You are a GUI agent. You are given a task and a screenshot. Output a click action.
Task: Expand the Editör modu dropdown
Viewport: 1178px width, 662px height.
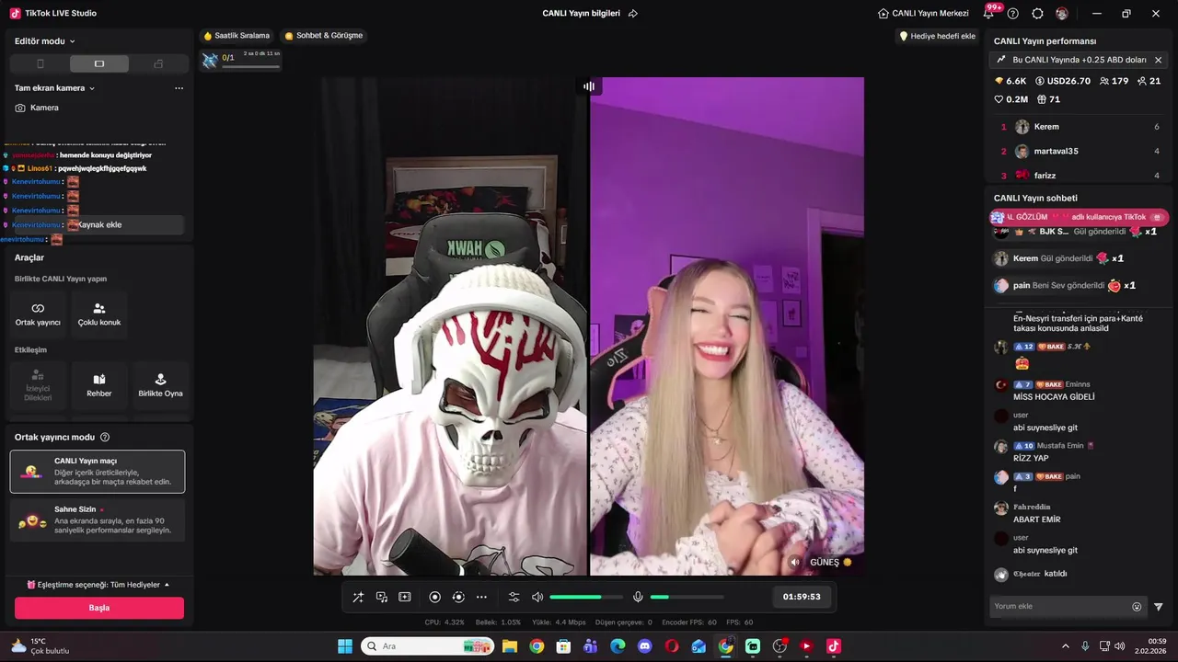pos(45,41)
